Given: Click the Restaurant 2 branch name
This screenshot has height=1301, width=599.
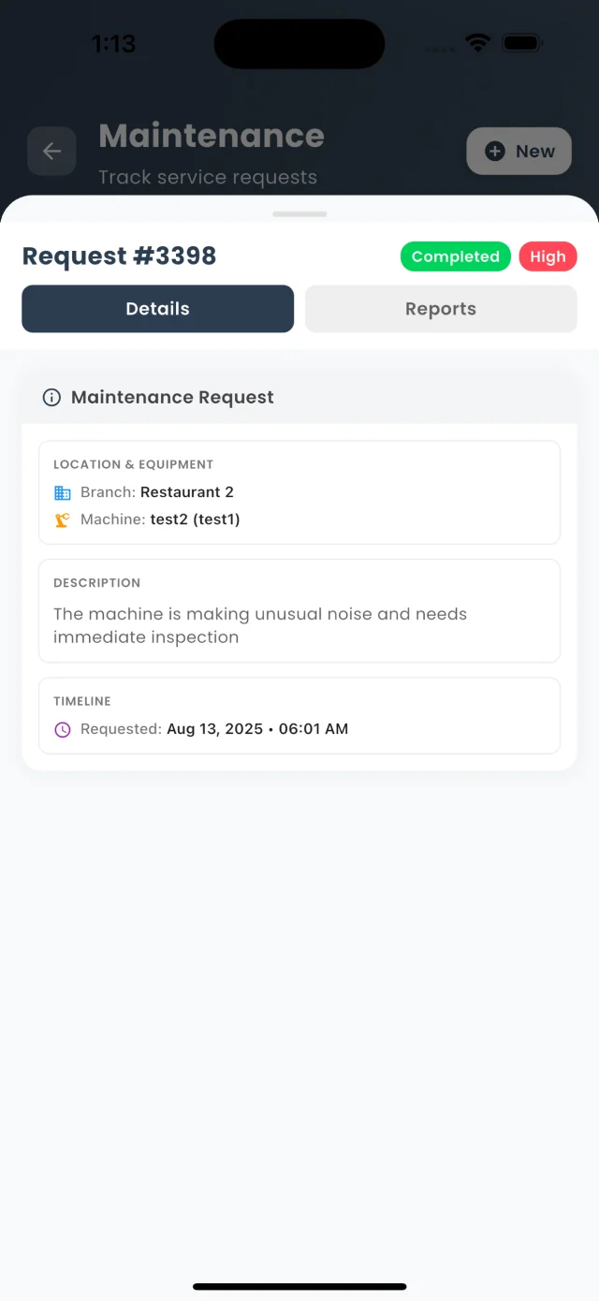Looking at the screenshot, I should point(187,492).
